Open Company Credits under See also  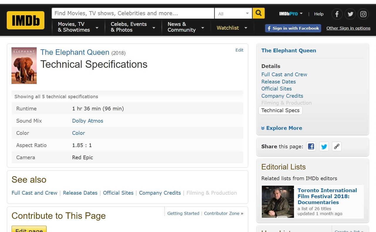[x=160, y=193]
